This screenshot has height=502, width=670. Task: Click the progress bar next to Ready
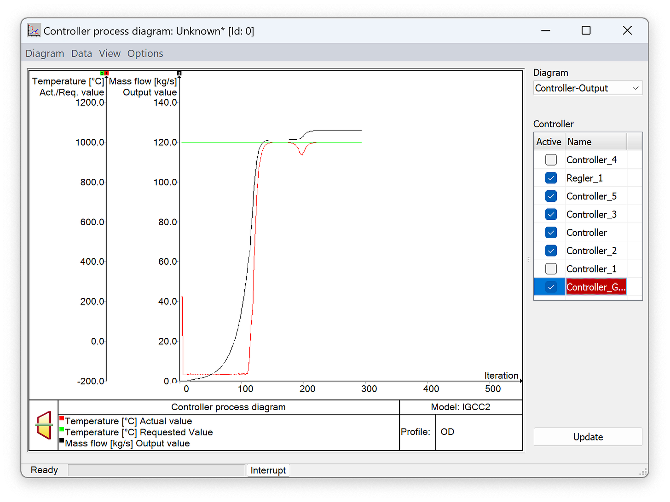156,470
